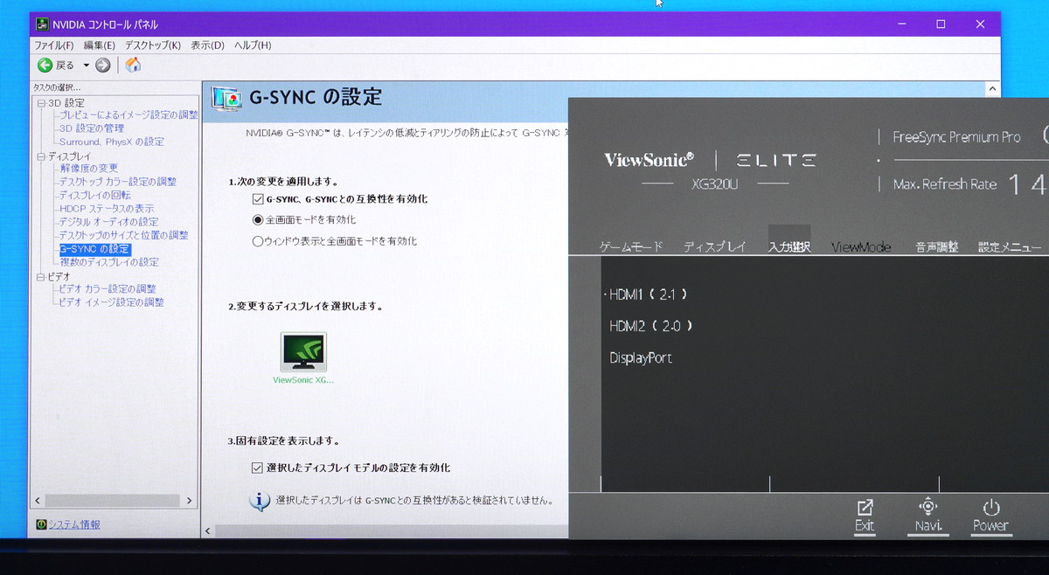
Task: Open the ヘルプ(H) menu
Action: 253,45
